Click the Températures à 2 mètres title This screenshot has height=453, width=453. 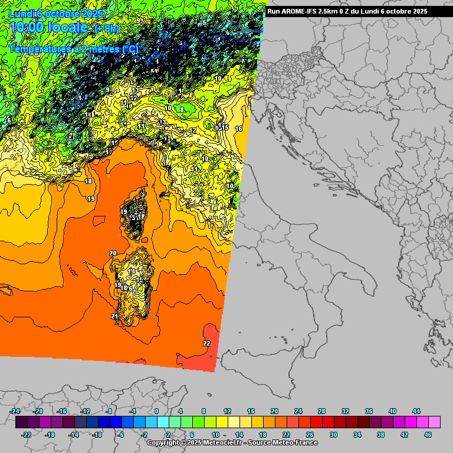pos(73,50)
